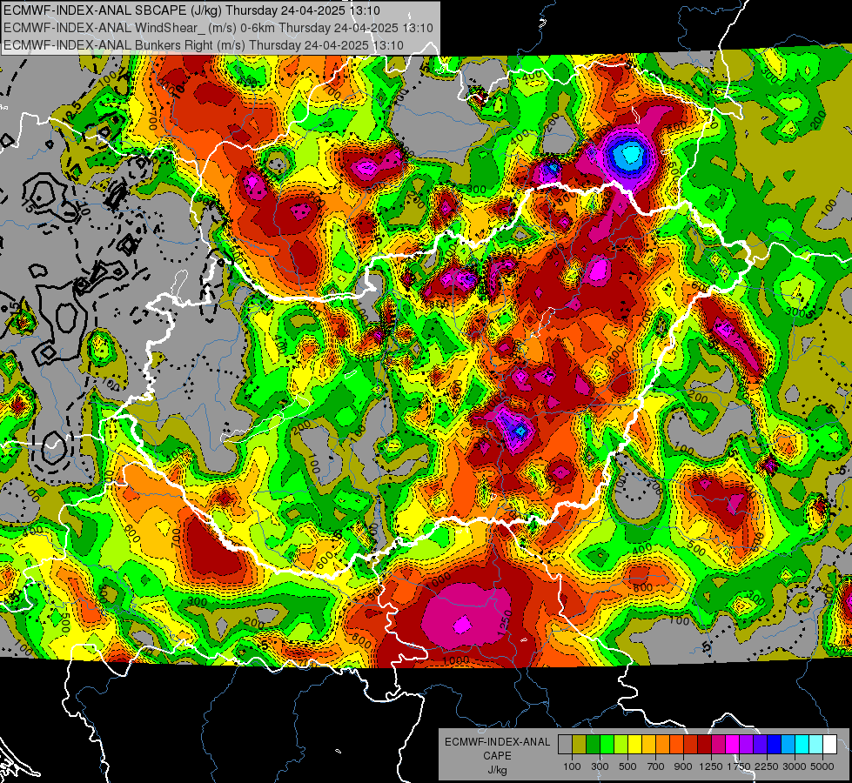852x783 pixels.
Task: Click the SBCAPE (J/kg) title line
Action: coord(191,10)
